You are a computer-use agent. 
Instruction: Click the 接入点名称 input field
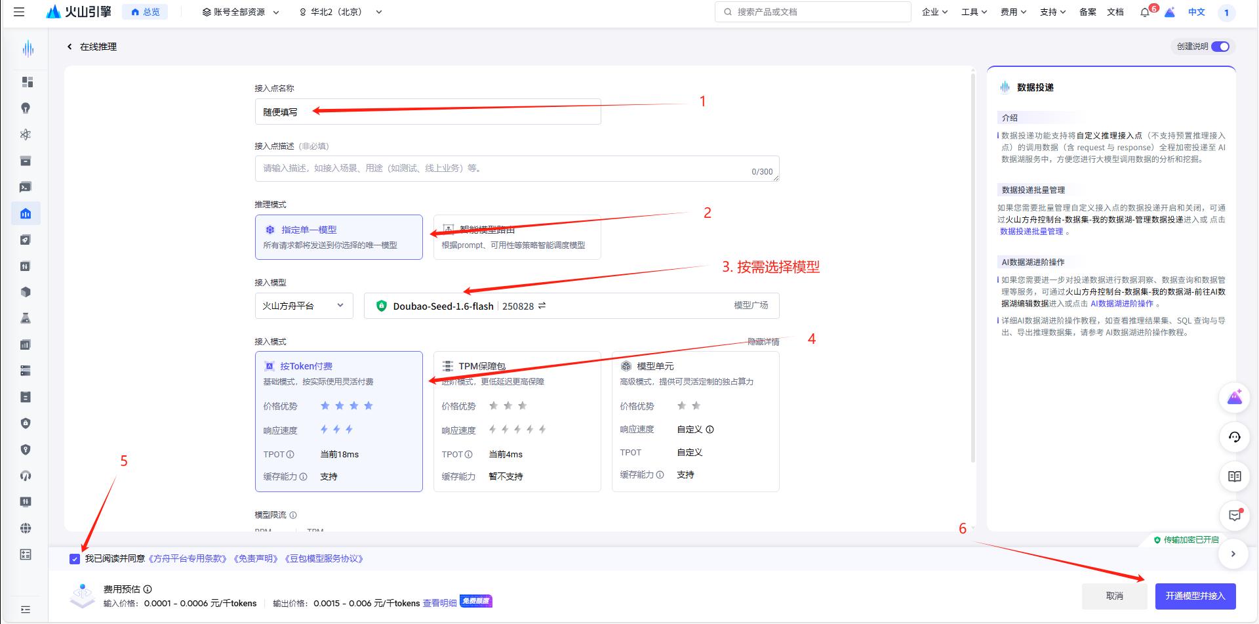pos(427,112)
